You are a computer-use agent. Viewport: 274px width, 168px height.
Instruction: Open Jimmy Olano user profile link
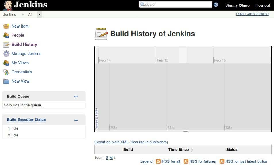tap(237, 5)
